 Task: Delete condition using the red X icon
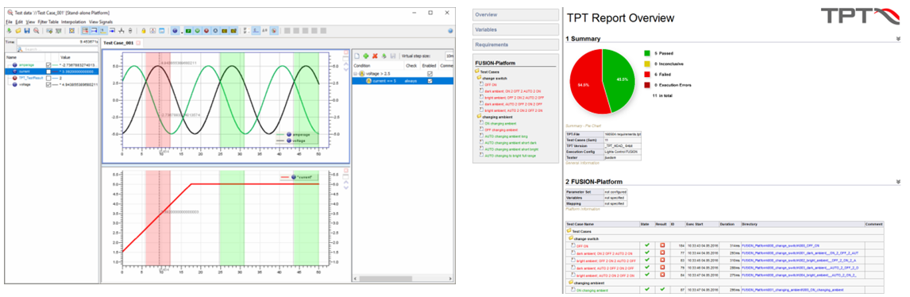click(375, 56)
